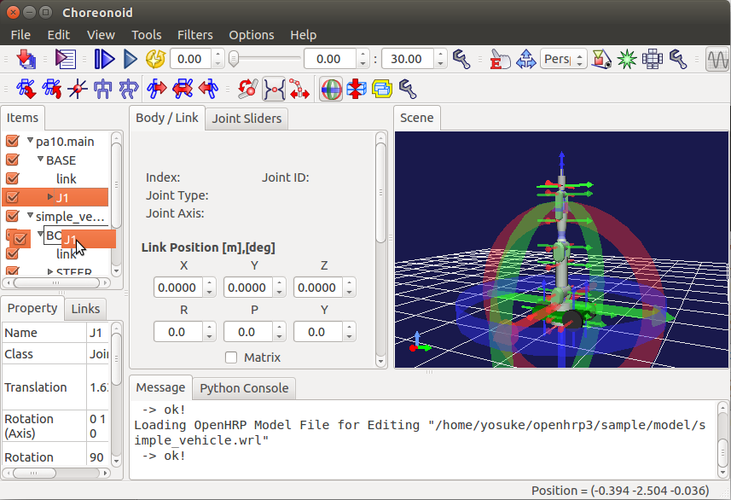Uncheck the BASE item checkbox
This screenshot has width=731, height=500.
point(13,160)
